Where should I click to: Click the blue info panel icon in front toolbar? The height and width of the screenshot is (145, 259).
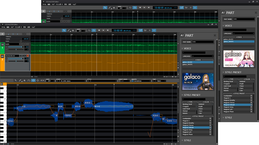(154, 30)
